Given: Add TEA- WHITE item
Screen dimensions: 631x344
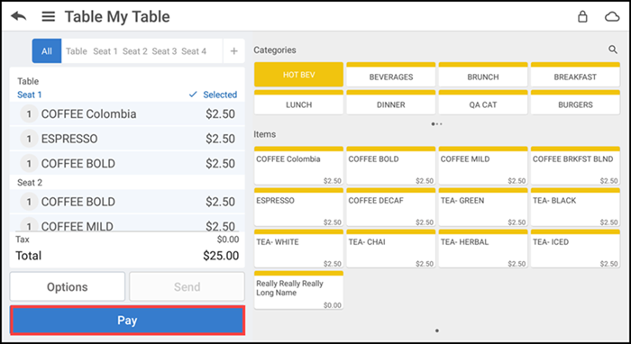Looking at the screenshot, I should (x=298, y=249).
